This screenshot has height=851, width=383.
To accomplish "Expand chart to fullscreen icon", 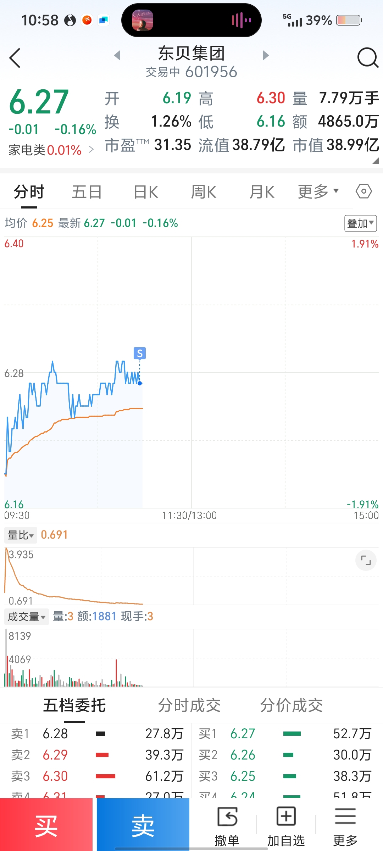I will (366, 560).
